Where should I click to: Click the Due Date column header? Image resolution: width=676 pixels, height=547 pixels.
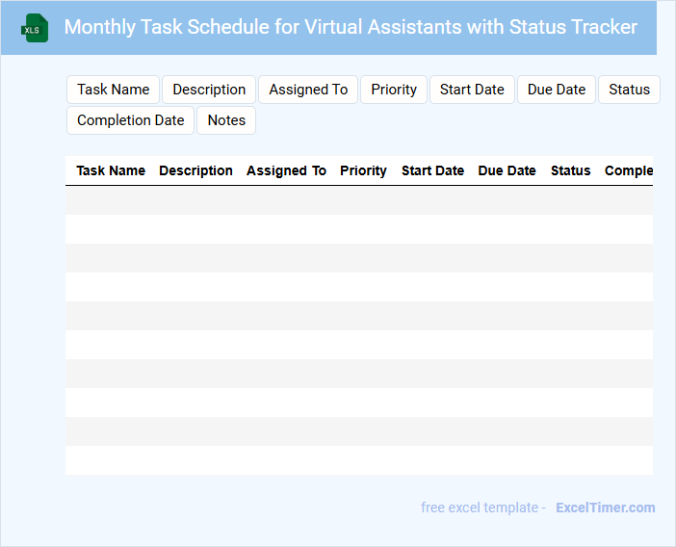pyautogui.click(x=507, y=170)
